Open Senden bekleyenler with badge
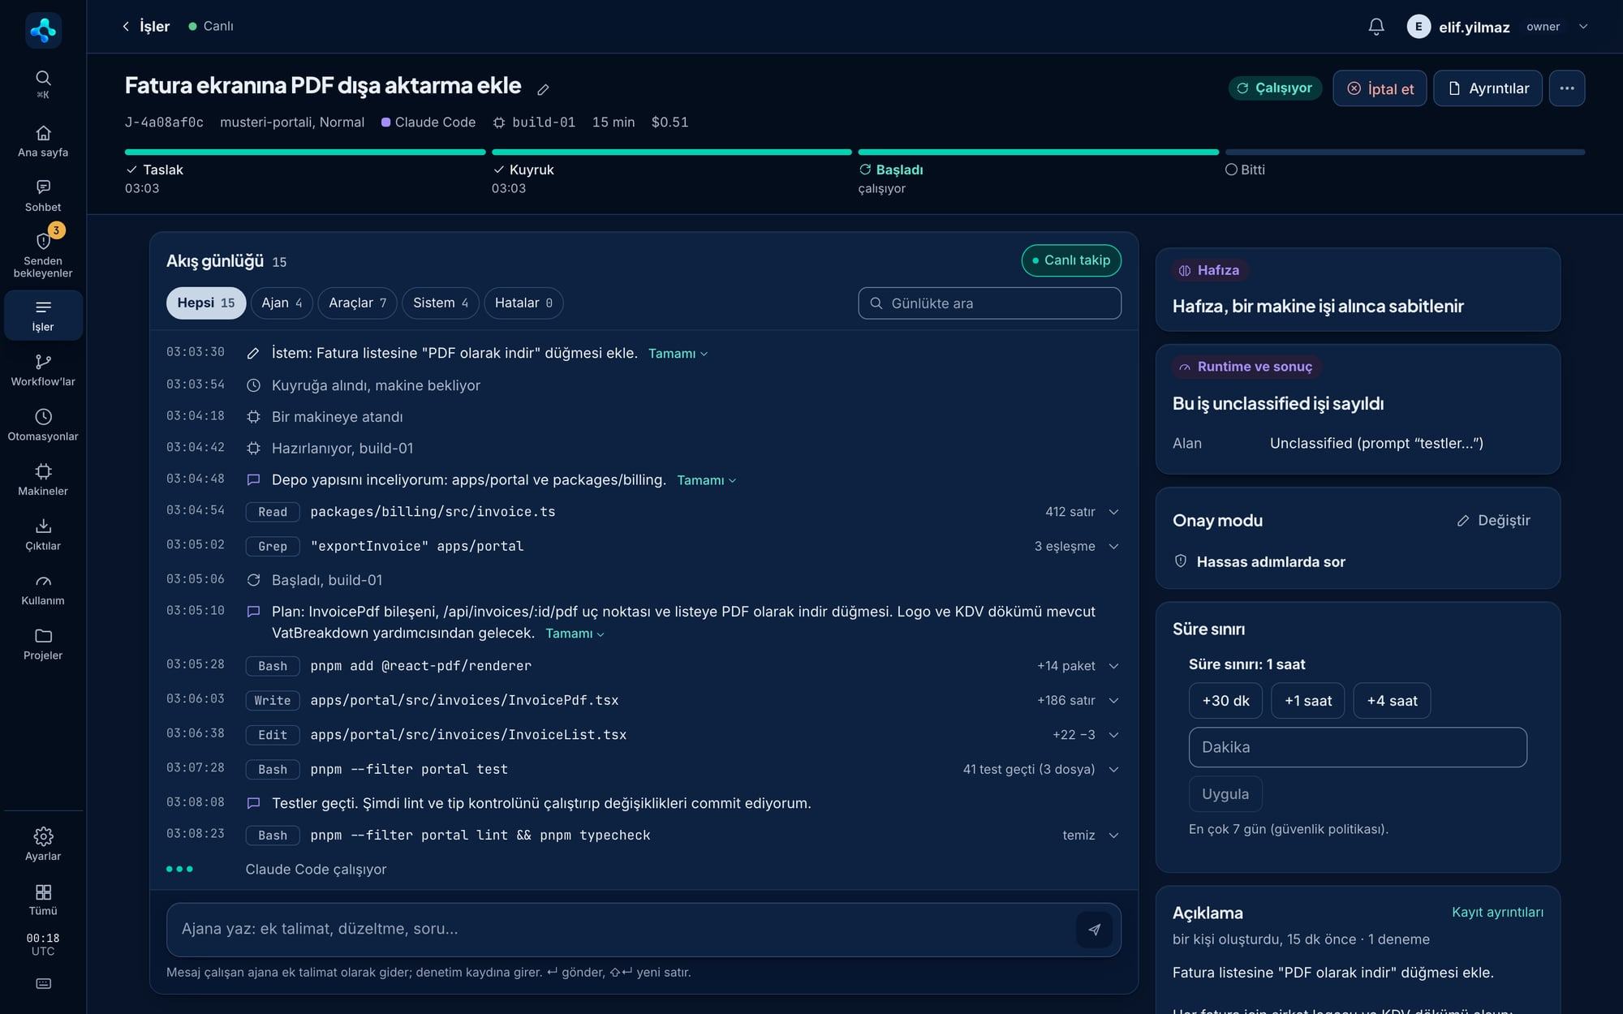1623x1014 pixels. [43, 254]
